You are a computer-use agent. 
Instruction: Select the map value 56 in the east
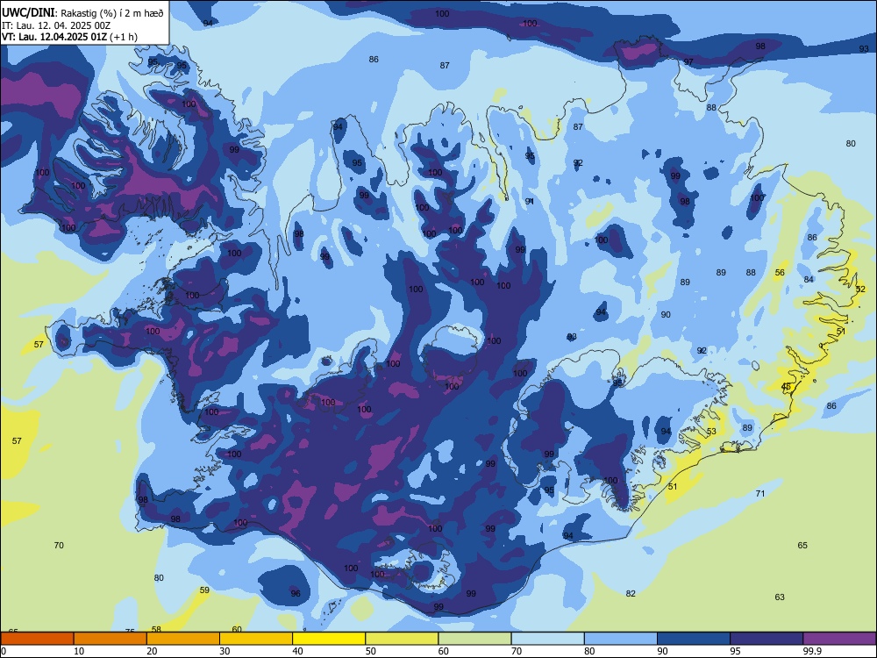[780, 273]
